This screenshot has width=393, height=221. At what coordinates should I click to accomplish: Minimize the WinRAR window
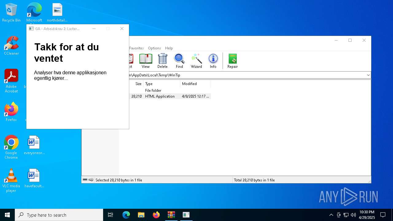[336, 40]
